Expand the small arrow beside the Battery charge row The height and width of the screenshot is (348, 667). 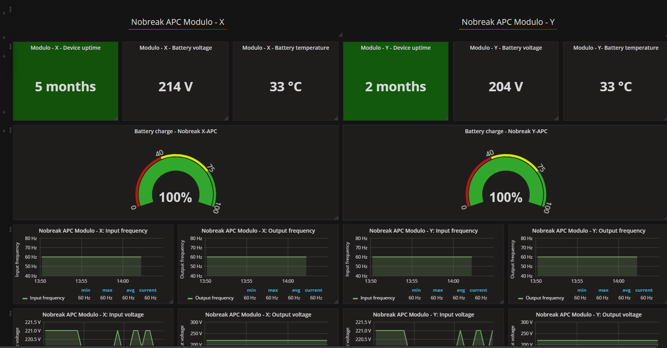click(x=4, y=131)
